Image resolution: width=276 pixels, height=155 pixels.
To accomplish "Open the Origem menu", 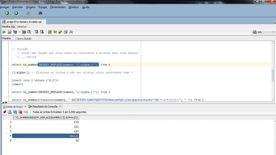I will click(31, 7).
